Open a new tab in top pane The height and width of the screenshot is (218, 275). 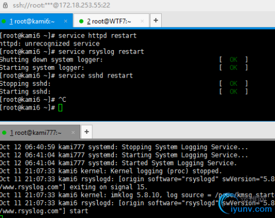click(x=156, y=20)
